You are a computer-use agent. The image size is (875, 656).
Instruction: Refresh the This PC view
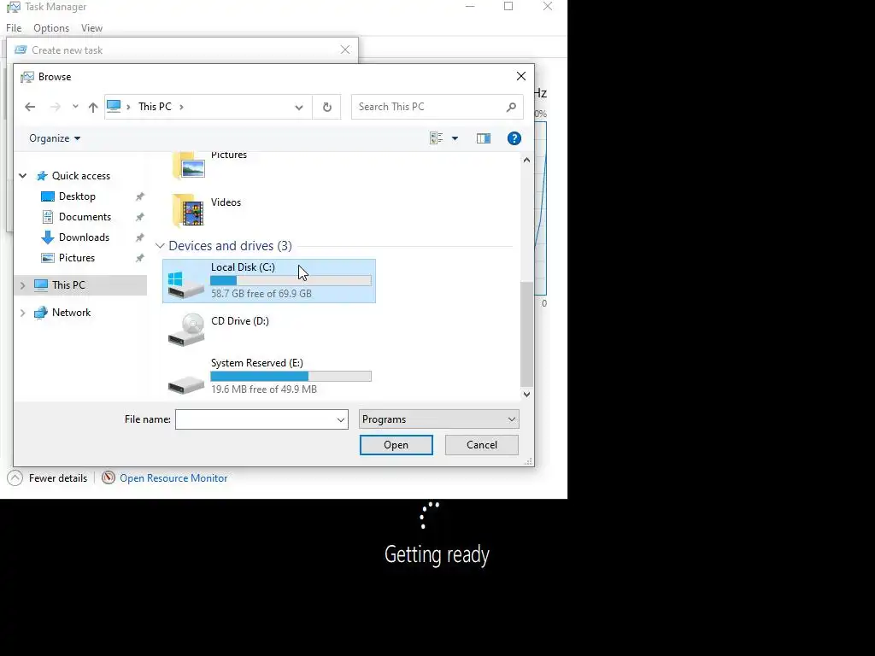coord(327,107)
